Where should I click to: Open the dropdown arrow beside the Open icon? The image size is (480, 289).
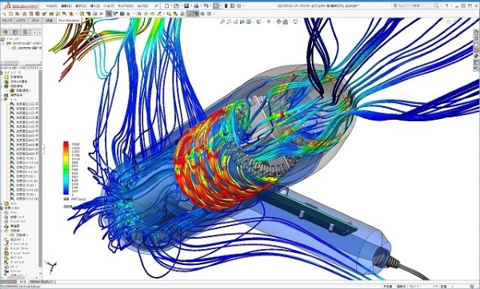182,6
